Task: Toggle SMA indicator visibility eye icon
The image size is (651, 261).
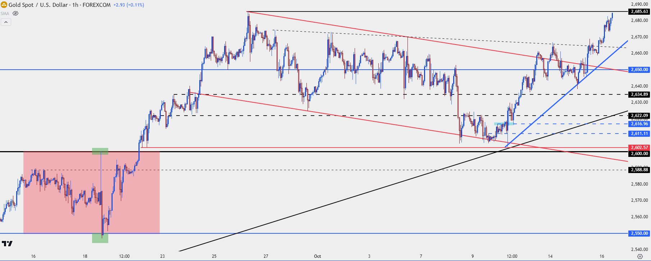Action: [x=15, y=13]
